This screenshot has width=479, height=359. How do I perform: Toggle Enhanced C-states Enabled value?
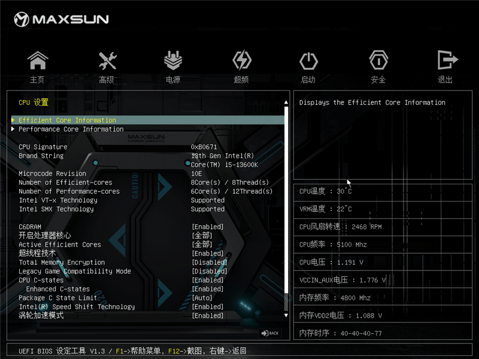pyautogui.click(x=208, y=289)
